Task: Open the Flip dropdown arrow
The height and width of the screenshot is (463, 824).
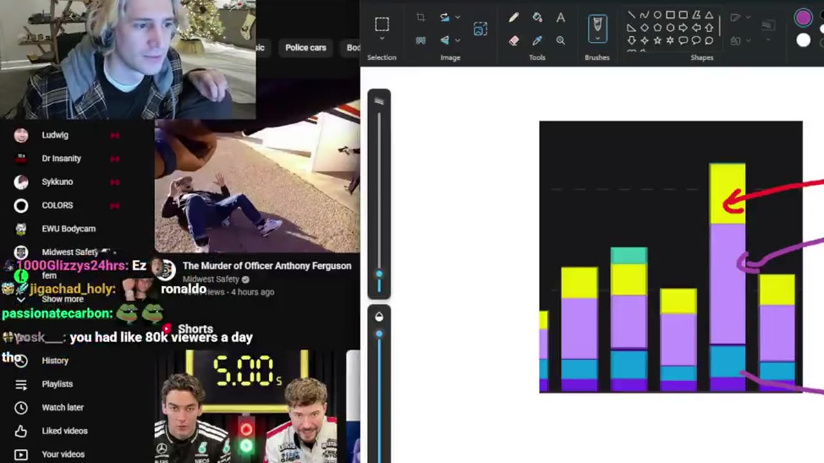Action: [x=458, y=40]
